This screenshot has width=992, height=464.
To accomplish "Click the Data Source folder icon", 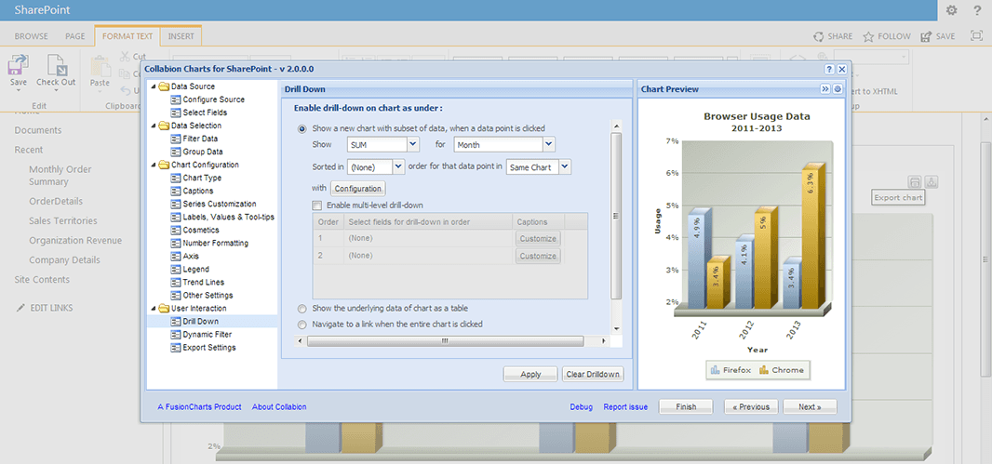I will 164,86.
